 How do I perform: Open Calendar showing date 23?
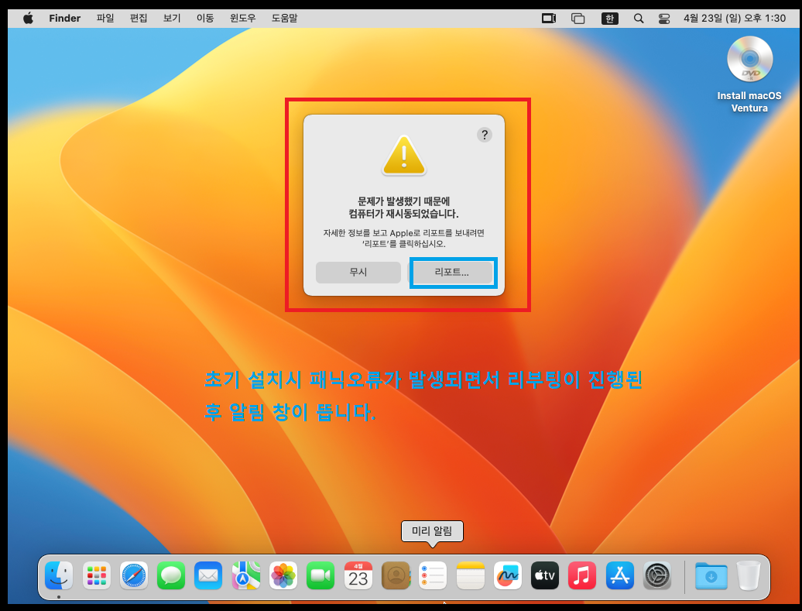pos(358,575)
